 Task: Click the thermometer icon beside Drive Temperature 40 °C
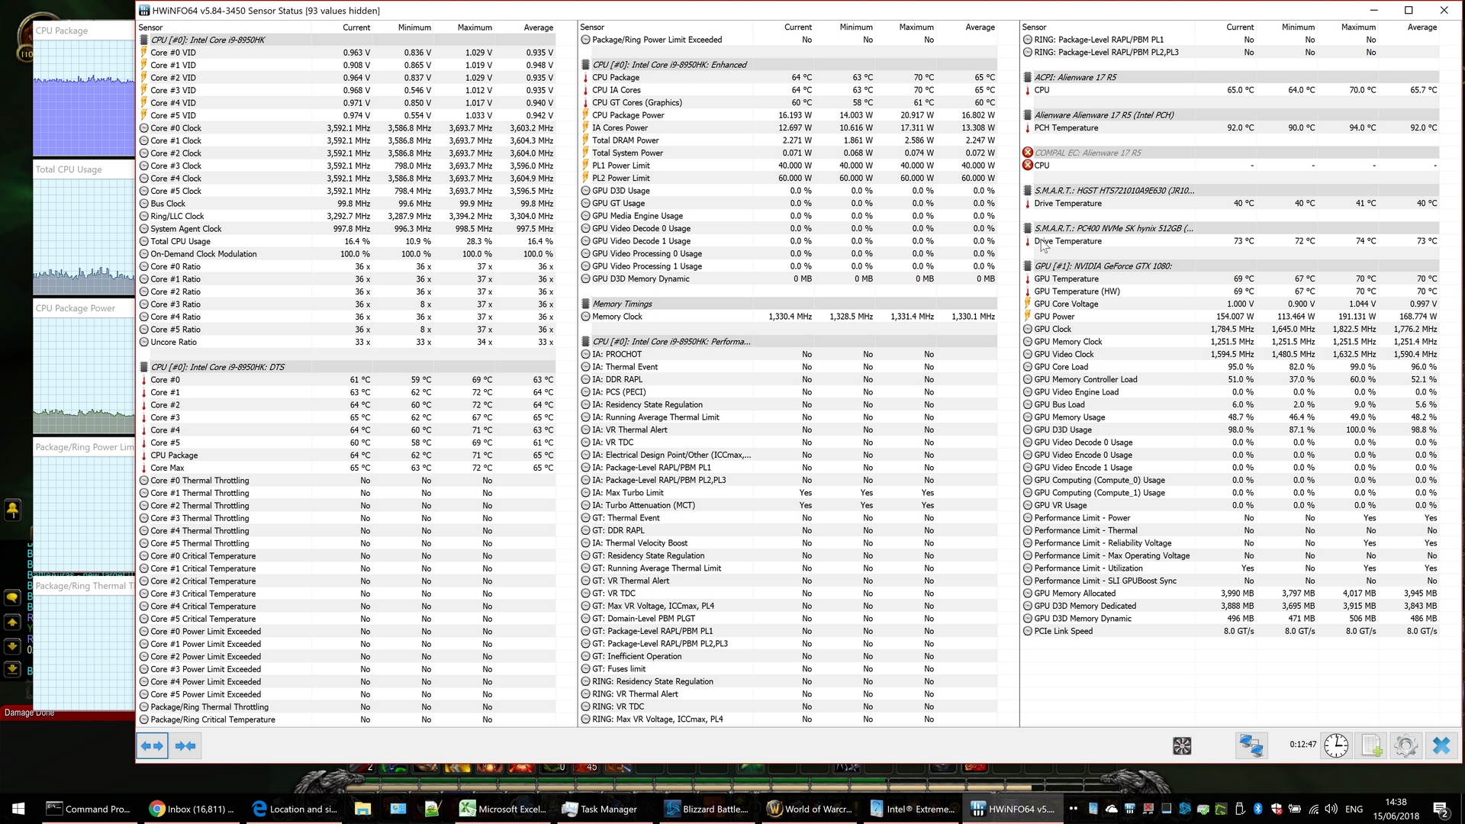tap(1028, 204)
